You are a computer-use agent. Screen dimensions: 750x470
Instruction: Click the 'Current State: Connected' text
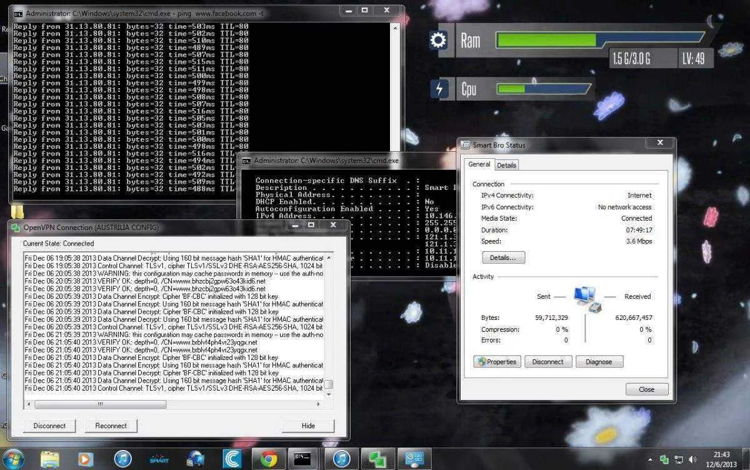(x=59, y=243)
